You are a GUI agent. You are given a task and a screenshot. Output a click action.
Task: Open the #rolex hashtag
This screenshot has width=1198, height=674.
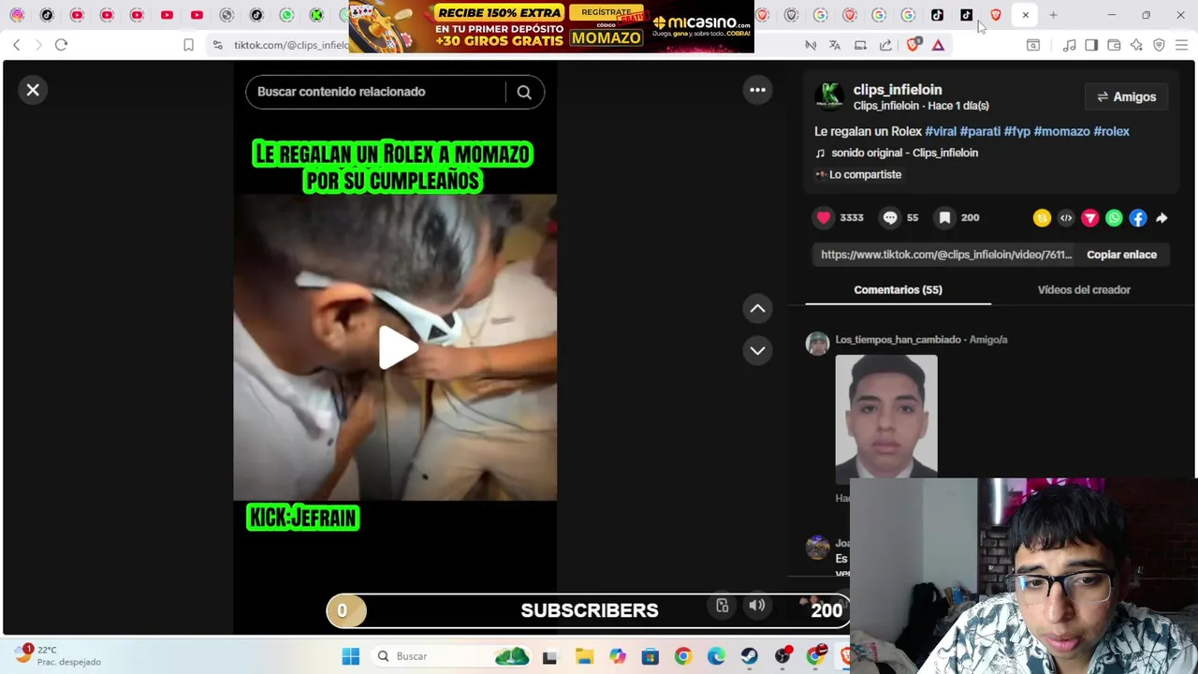pyautogui.click(x=1111, y=131)
